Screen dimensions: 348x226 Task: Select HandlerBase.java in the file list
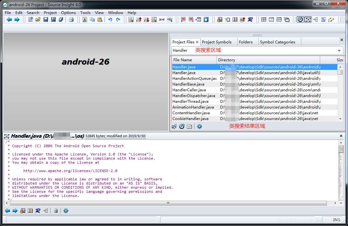255,84
